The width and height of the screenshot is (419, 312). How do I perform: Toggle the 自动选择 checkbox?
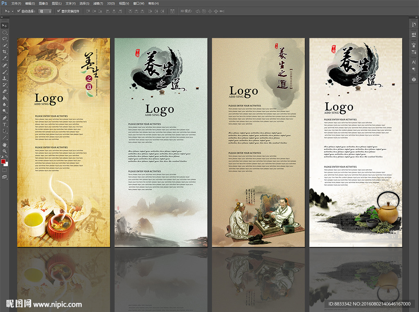(x=19, y=11)
